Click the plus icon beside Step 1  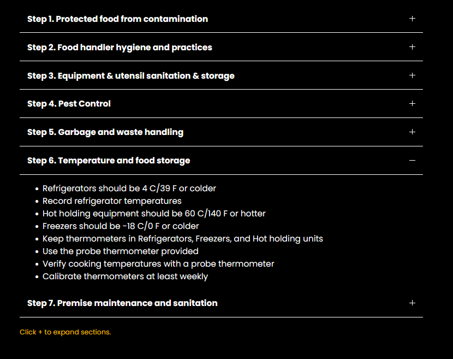(412, 19)
